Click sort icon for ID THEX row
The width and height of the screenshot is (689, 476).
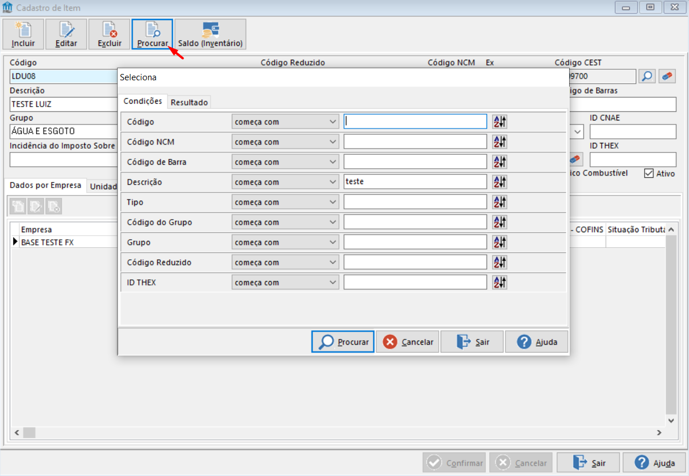tap(500, 282)
